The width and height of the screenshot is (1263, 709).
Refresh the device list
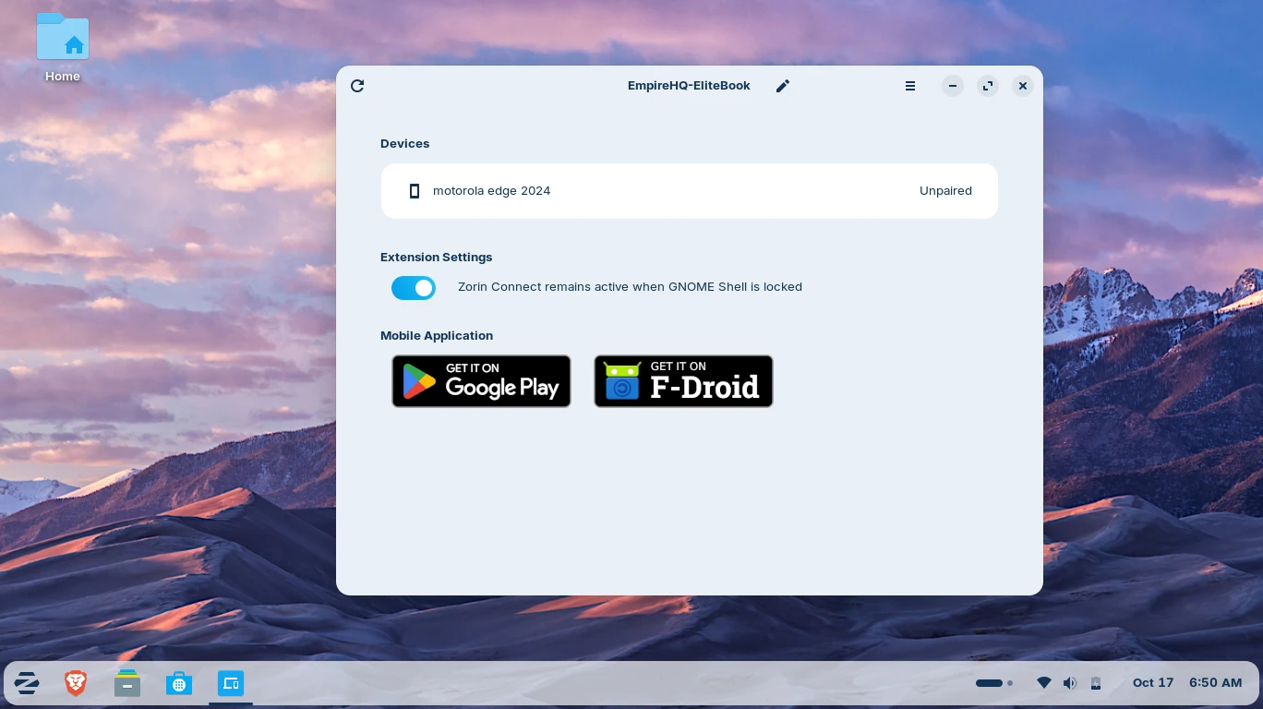(357, 86)
